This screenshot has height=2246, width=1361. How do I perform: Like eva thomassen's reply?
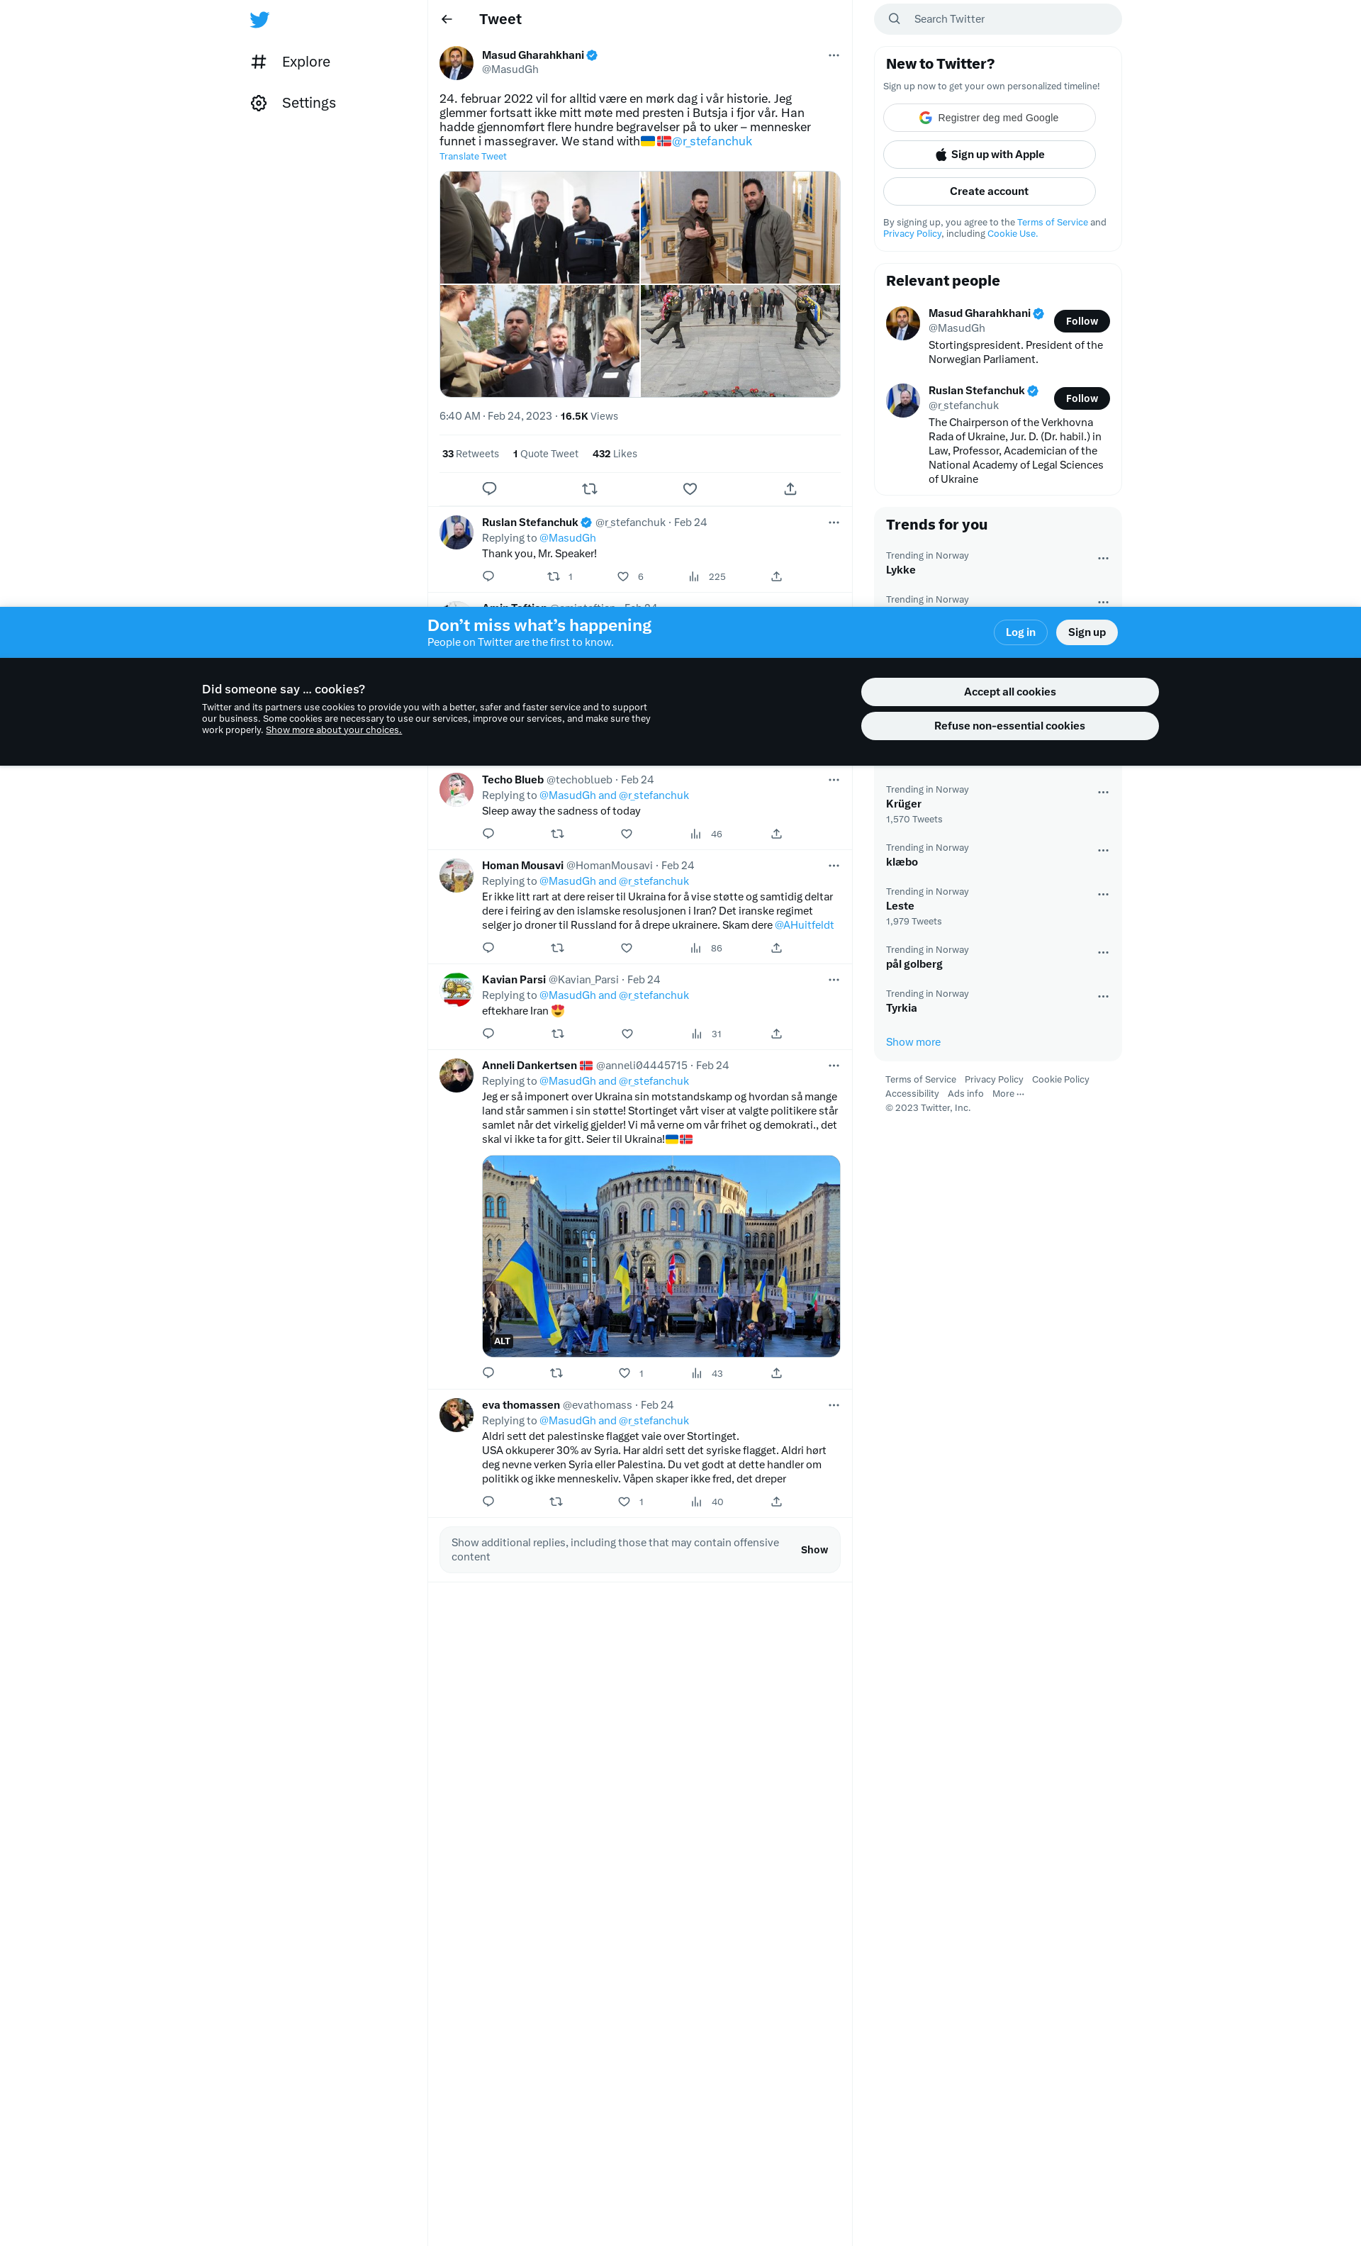click(625, 1502)
